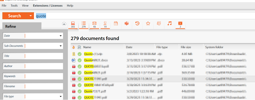Sort results by Date column
This screenshot has width=255, height=100.
pos(129,47)
